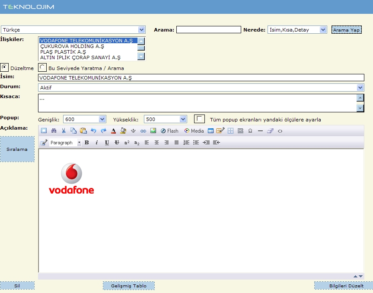Select ÇUKUROVA HOLDİNG A.Ş in İlişkiler list
373x293 pixels.
coord(88,46)
